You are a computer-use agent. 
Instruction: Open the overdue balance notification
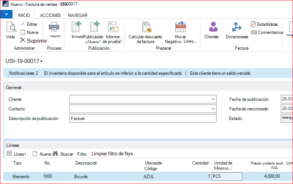pyautogui.click(x=220, y=73)
